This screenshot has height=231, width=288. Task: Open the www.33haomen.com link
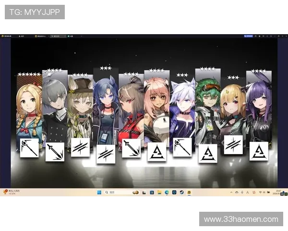[241, 219]
